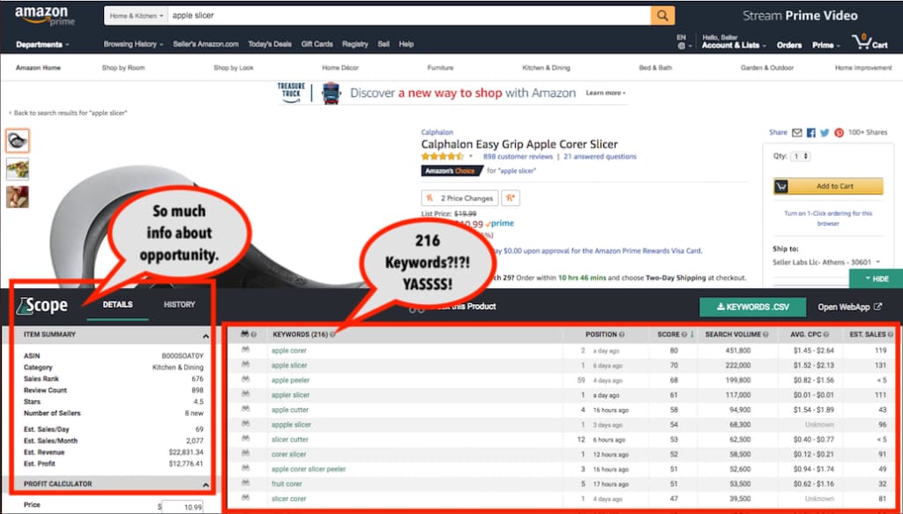
Task: Open Gift Cards in the navigation bar
Action: (317, 44)
